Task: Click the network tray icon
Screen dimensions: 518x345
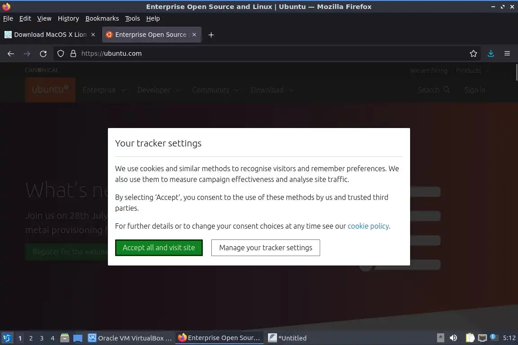Action: pos(482,338)
